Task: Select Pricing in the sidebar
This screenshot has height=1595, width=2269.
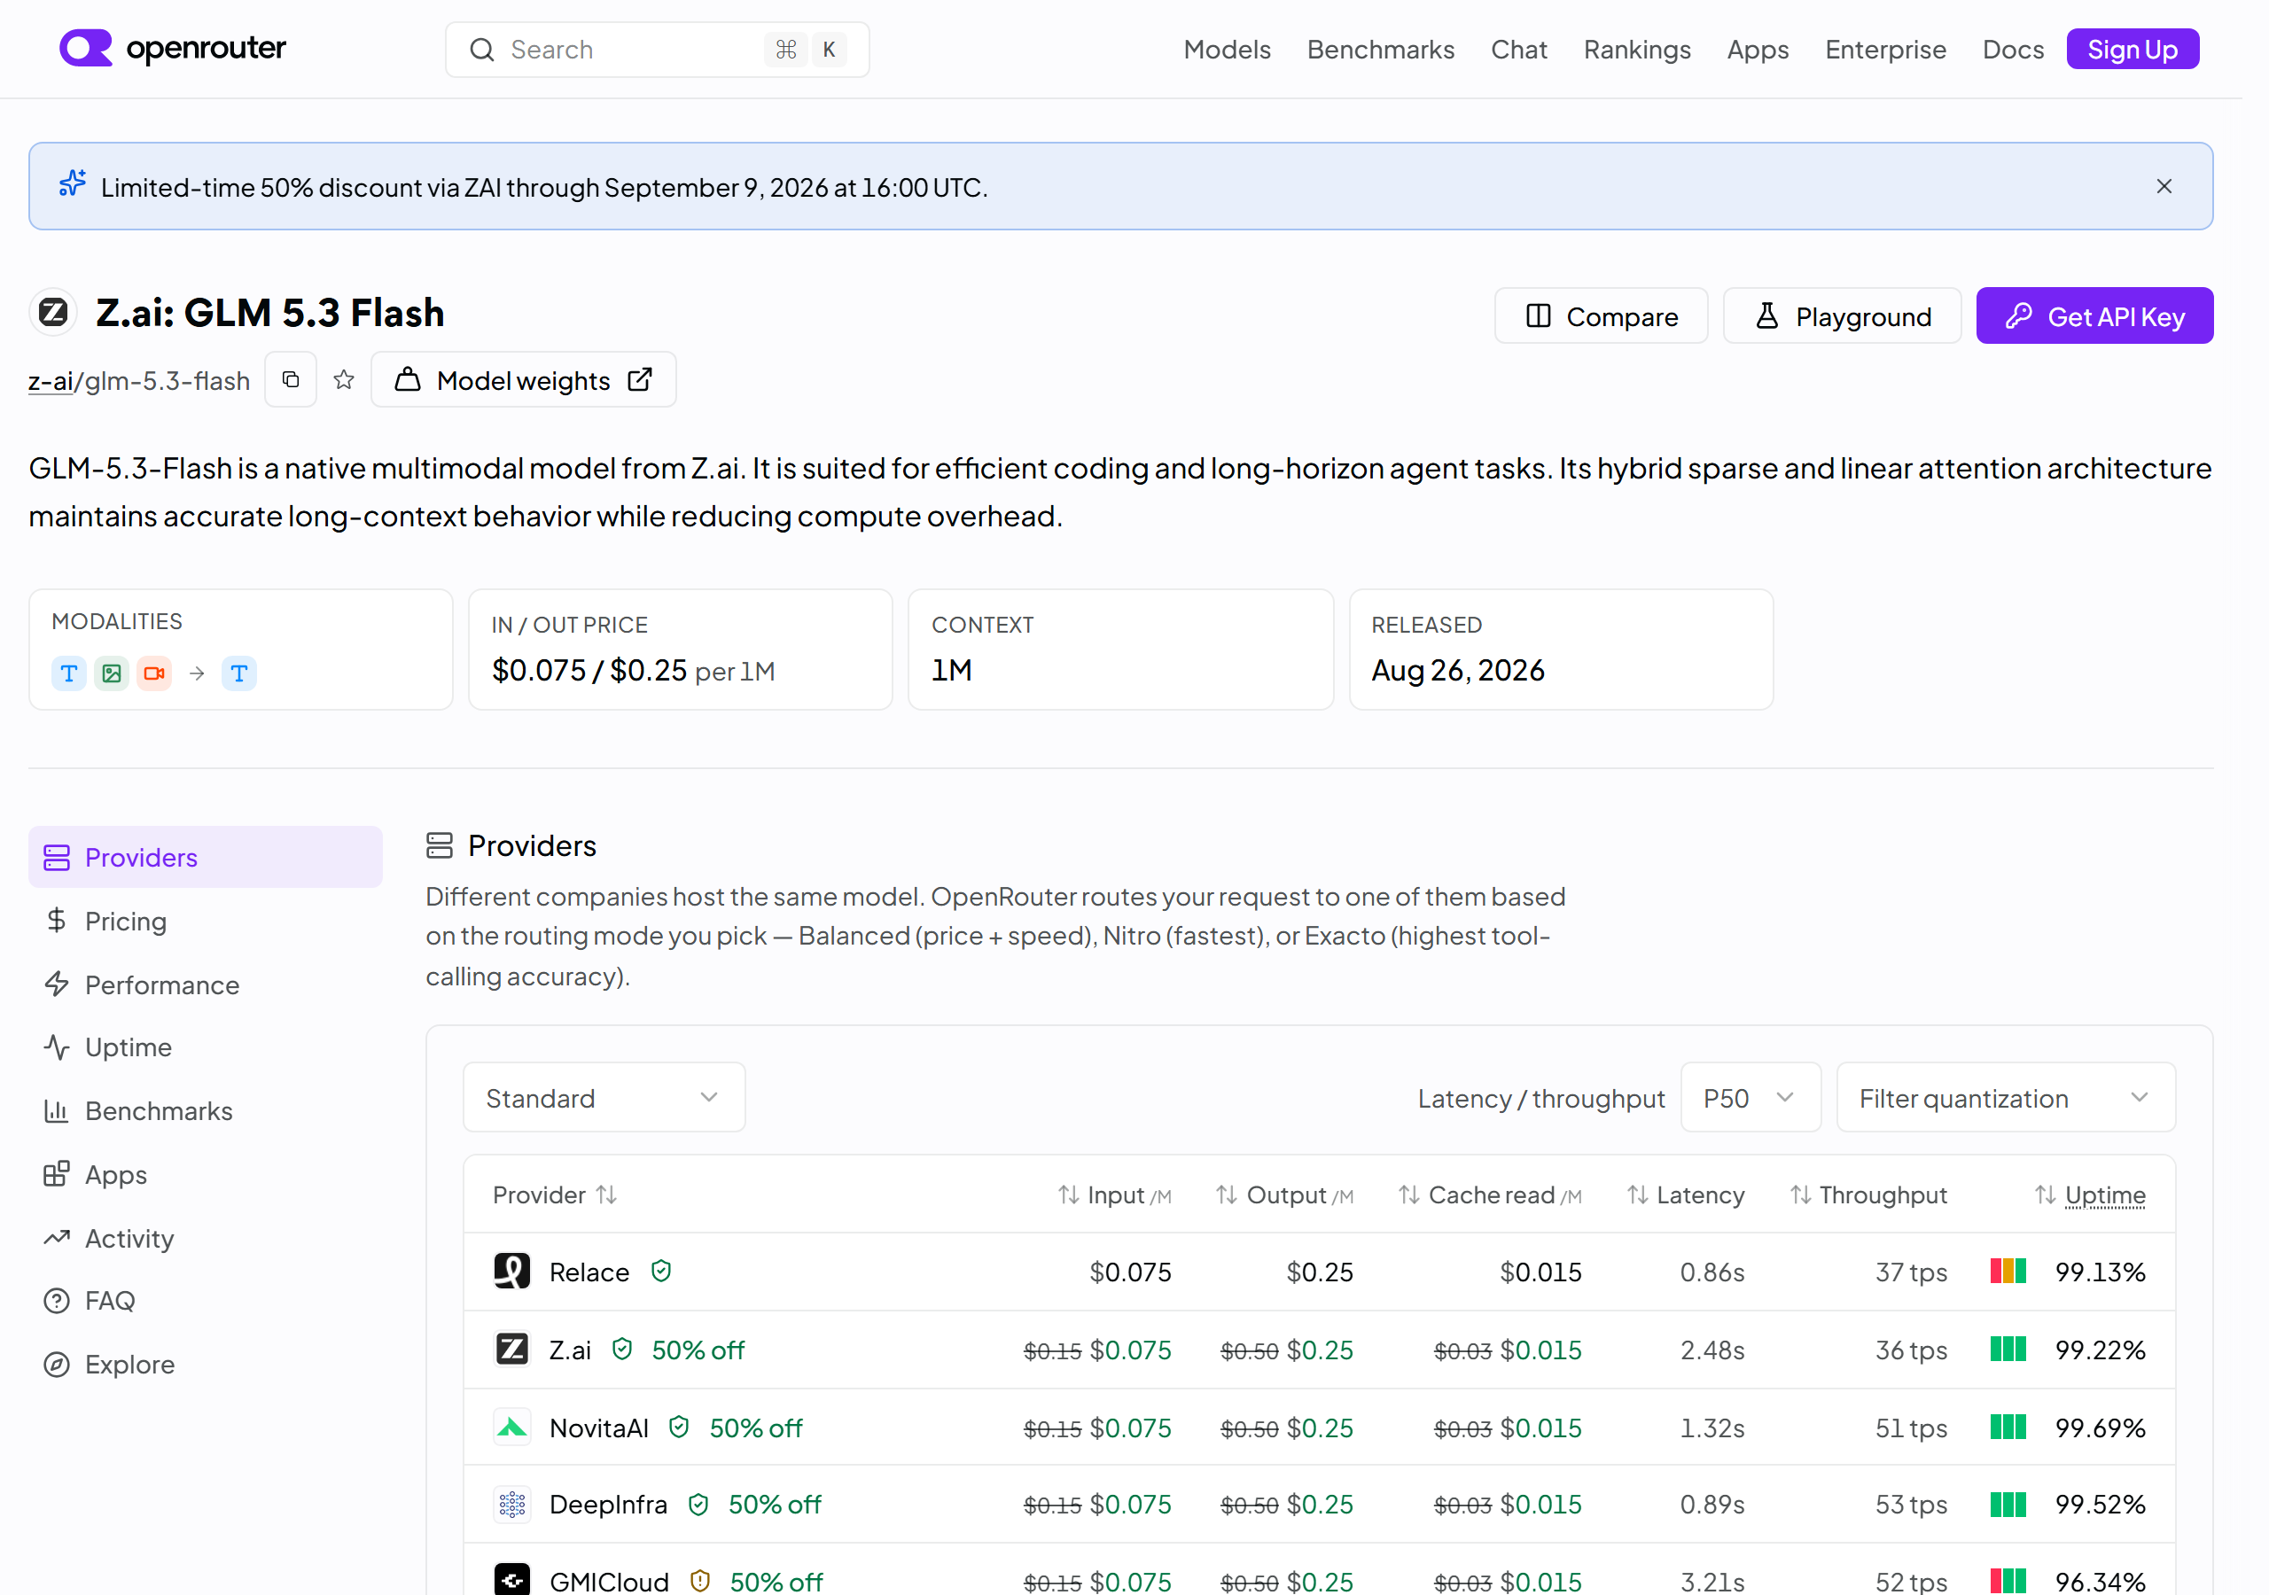Action: (206, 921)
